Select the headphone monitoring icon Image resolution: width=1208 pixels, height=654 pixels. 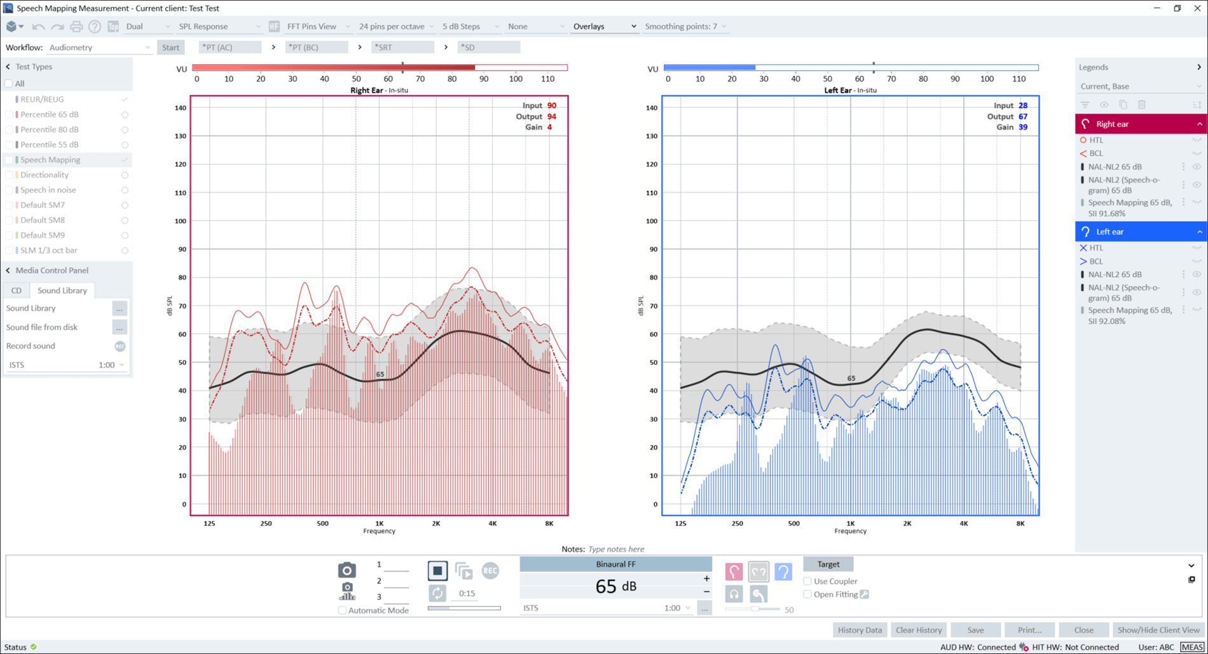coord(734,594)
